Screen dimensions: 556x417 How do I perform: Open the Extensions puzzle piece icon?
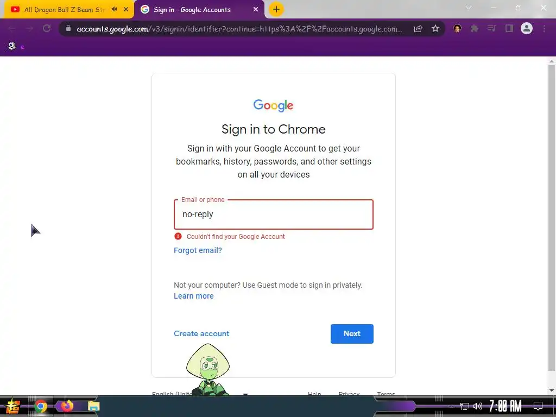coord(475,28)
